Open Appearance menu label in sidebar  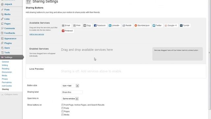point(10,38)
